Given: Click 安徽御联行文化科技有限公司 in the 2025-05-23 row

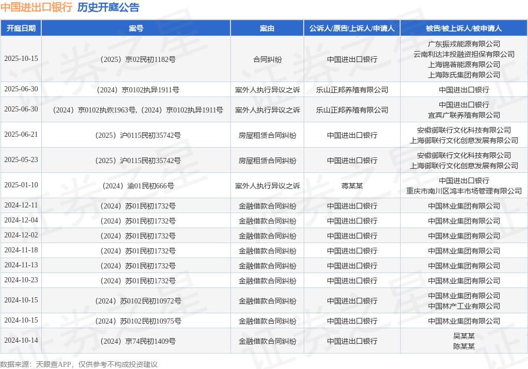Looking at the screenshot, I should tap(464, 155).
